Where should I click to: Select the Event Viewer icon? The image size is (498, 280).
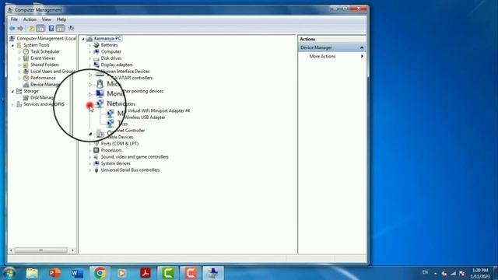pyautogui.click(x=26, y=58)
